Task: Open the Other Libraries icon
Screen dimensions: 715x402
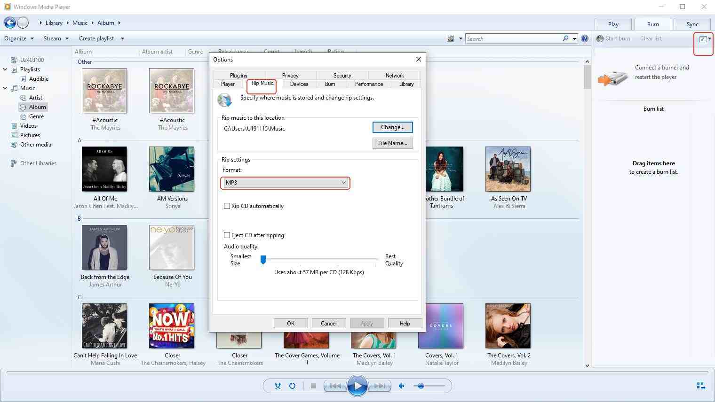Action: tap(14, 163)
